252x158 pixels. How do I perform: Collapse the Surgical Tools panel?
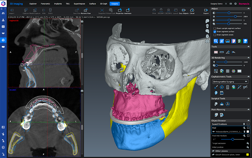coord(249,99)
